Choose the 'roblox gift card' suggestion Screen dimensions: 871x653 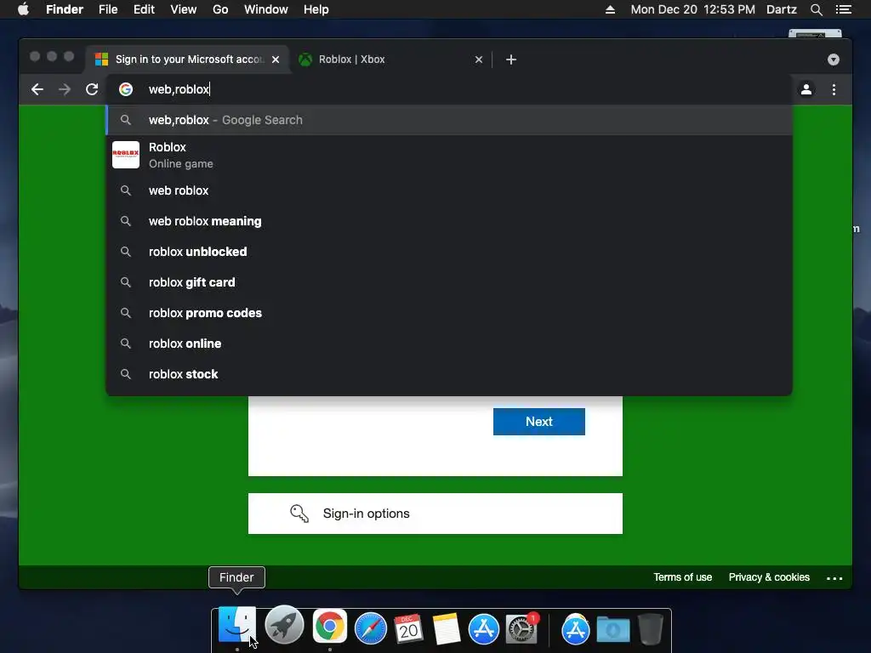point(449,282)
